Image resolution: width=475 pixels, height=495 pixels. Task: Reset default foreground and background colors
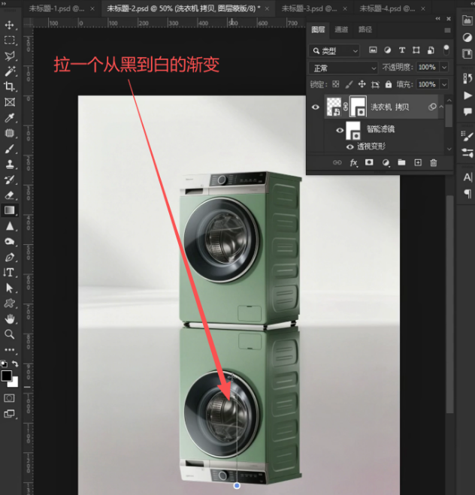(x=4, y=364)
